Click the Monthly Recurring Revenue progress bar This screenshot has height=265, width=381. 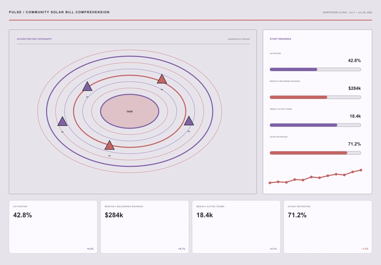315,97
